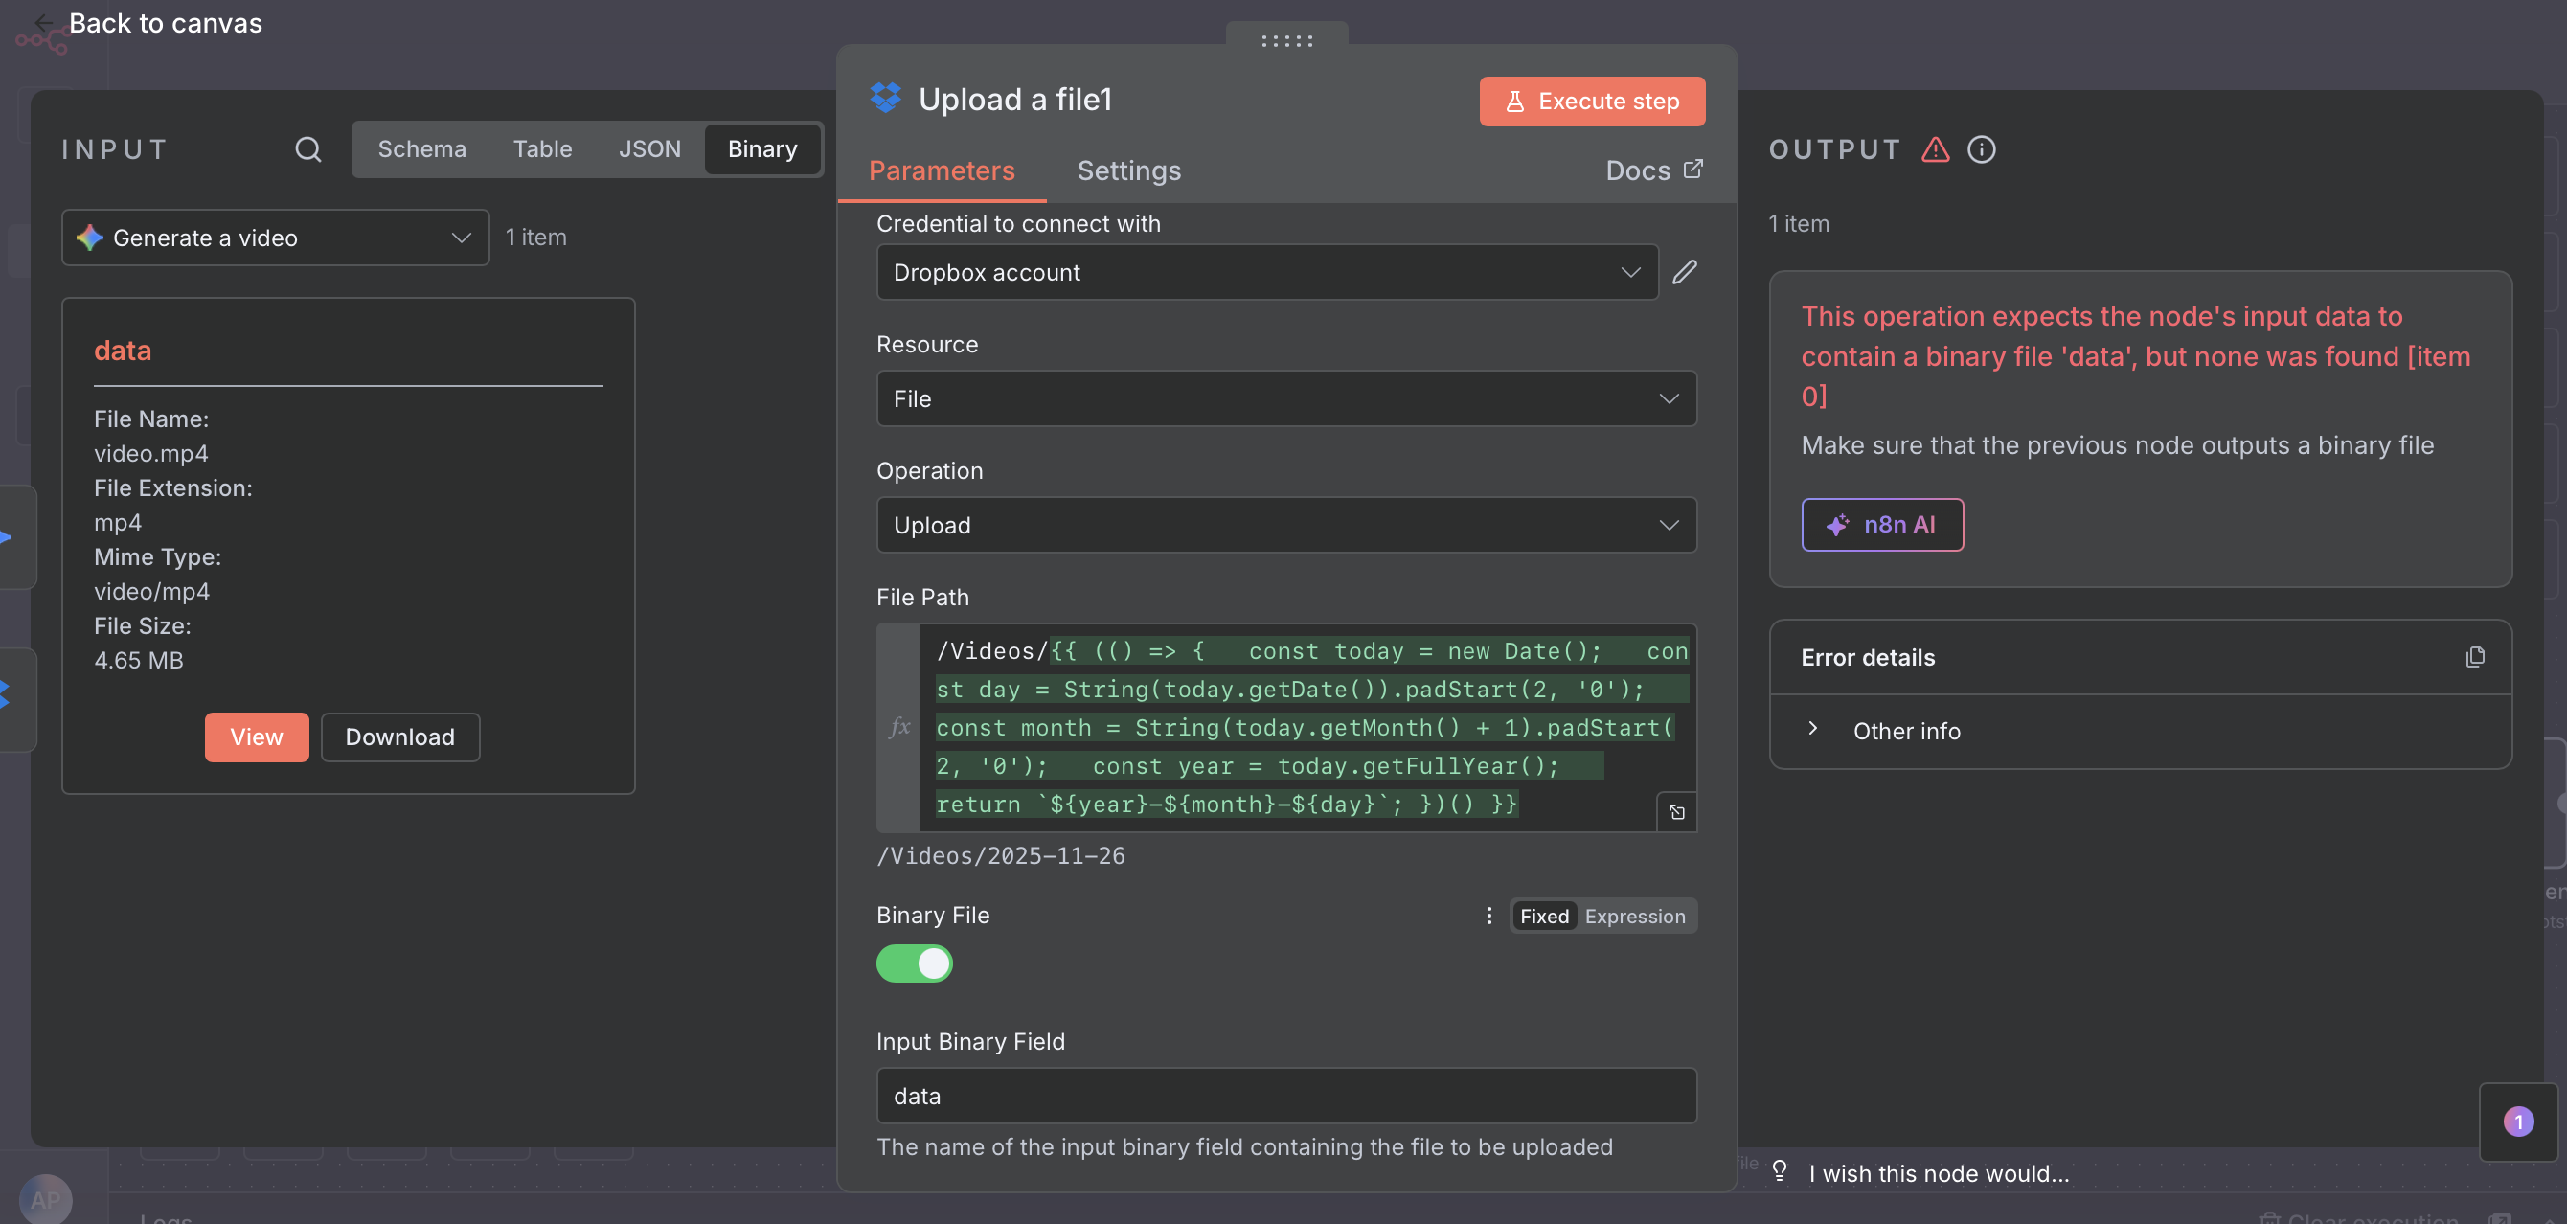Click the Back to canvas arrow

click(x=44, y=23)
